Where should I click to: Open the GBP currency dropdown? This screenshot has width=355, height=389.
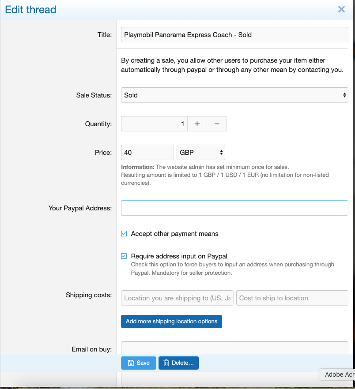[201, 152]
